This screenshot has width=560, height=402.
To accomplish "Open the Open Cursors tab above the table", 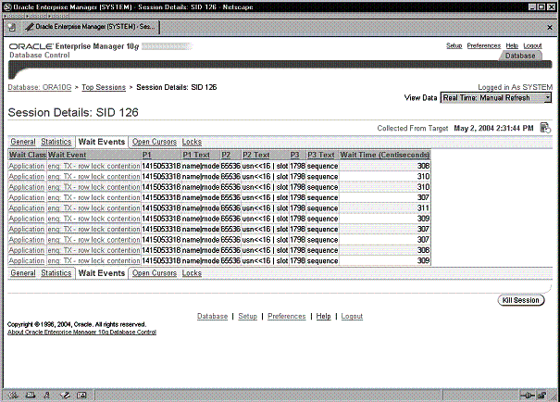I will pyautogui.click(x=155, y=142).
